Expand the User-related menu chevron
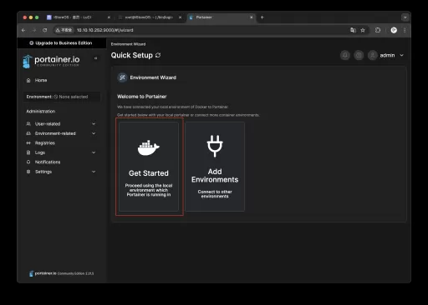428x305 pixels. coord(94,124)
